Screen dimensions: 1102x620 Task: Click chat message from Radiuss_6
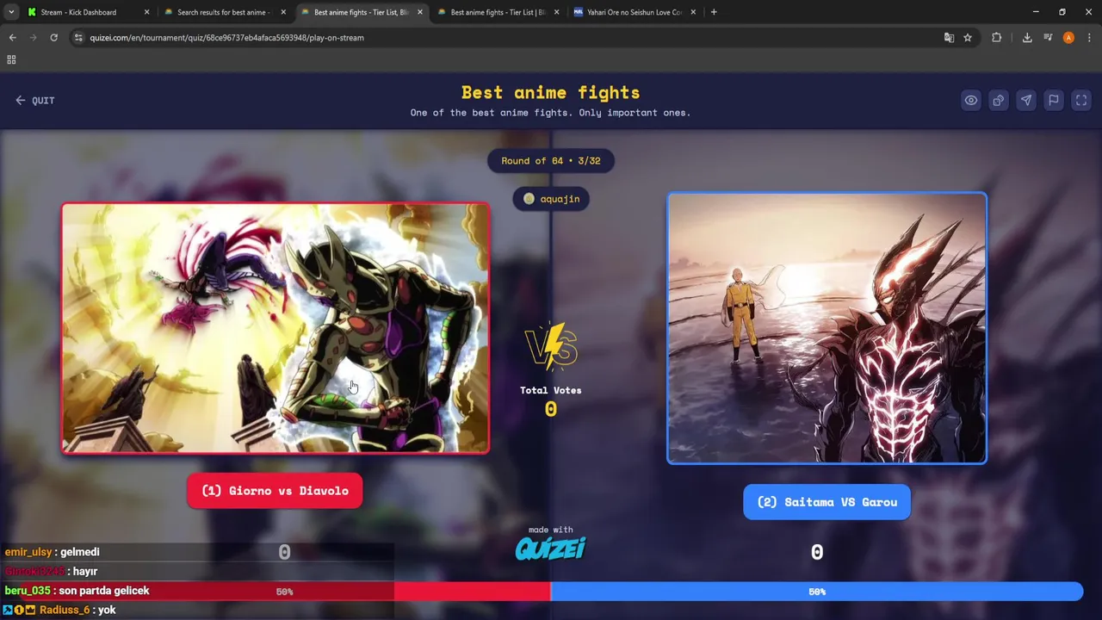click(60, 610)
